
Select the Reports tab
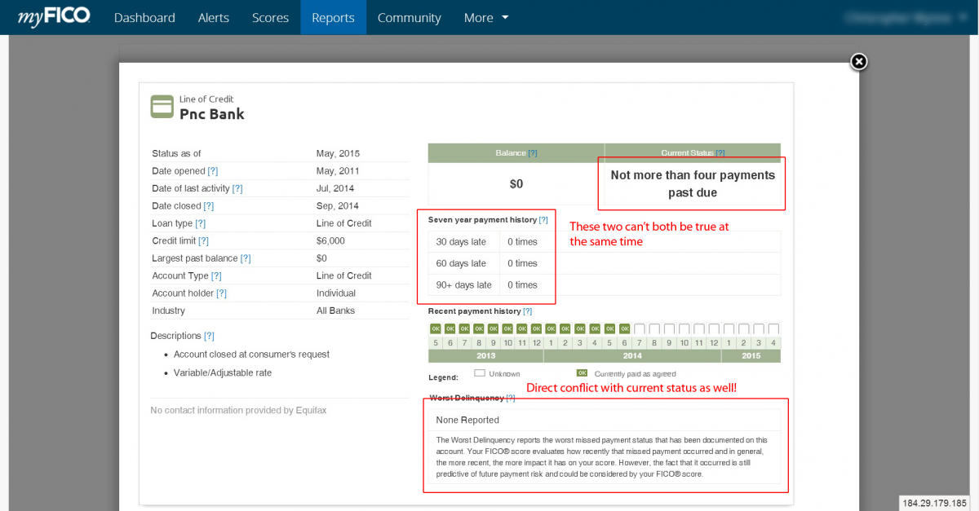point(333,17)
